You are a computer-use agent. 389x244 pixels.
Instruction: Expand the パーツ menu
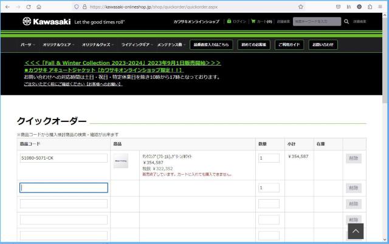click(x=27, y=44)
